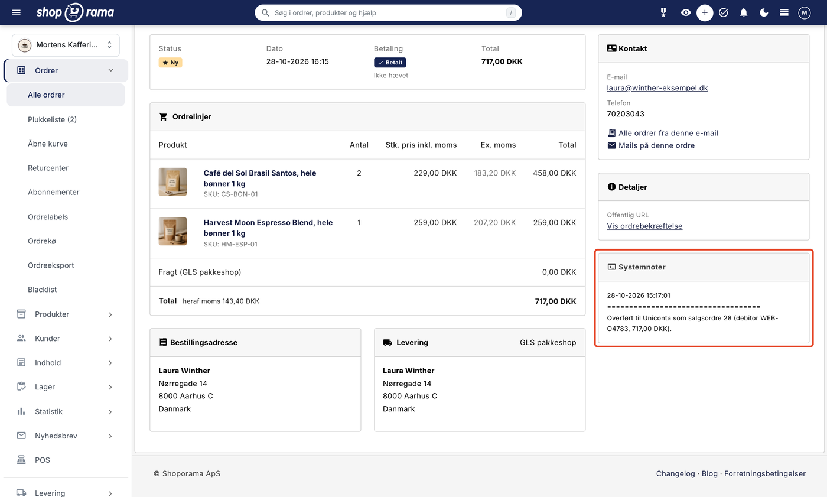Open Ordreeksport
Viewport: 827px width, 497px height.
pos(51,265)
